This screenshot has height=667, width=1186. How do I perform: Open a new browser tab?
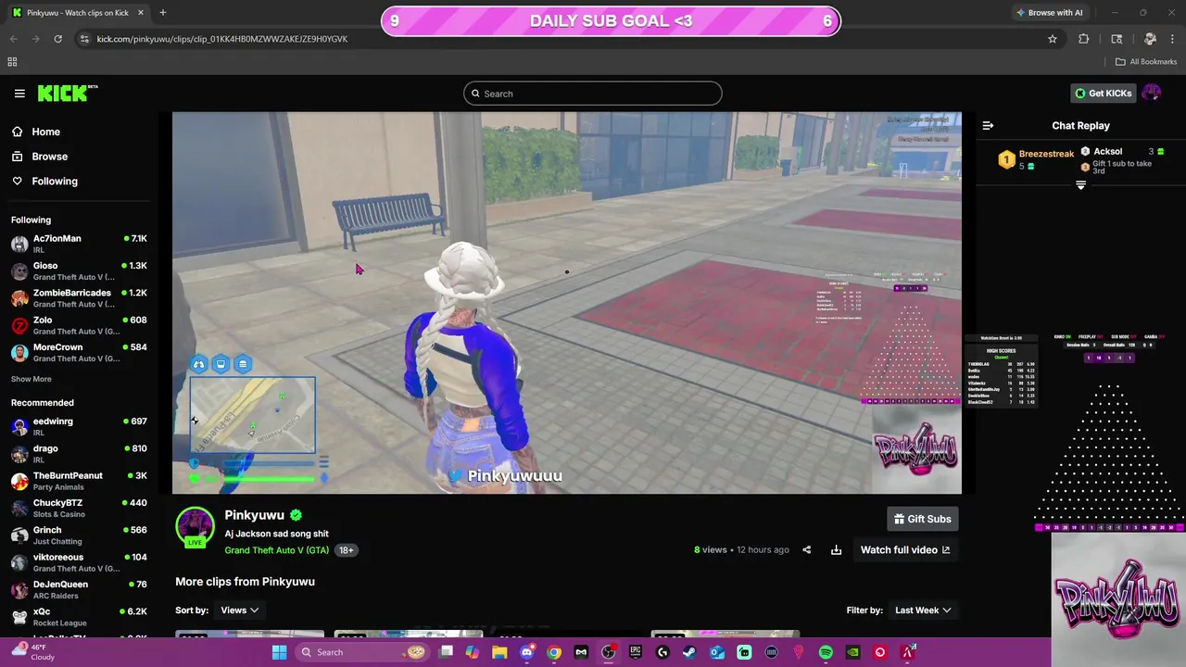click(x=162, y=12)
